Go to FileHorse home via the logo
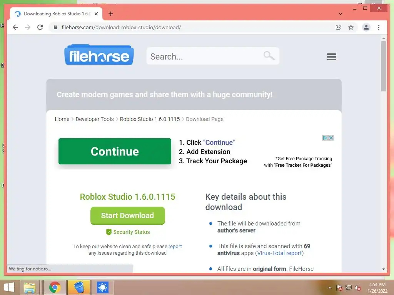Image resolution: width=394 pixels, height=295 pixels. coord(99,55)
